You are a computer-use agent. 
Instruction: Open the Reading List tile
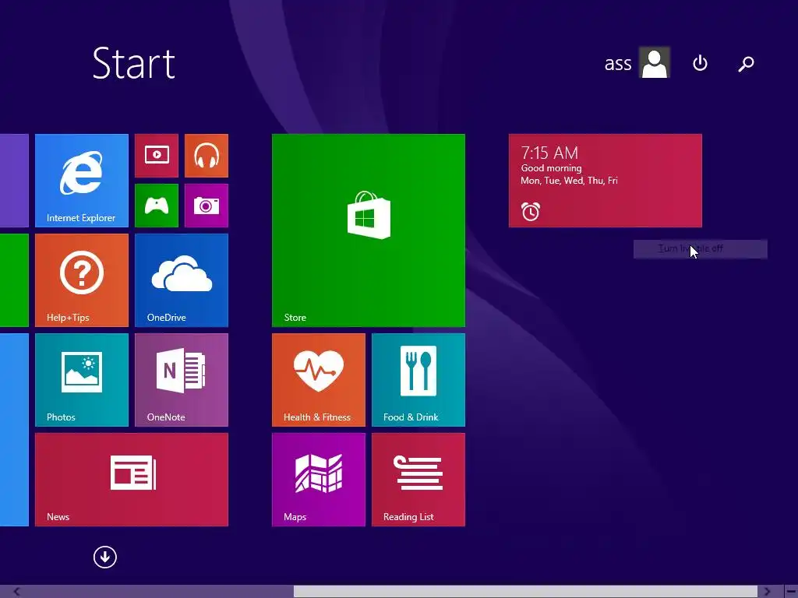click(x=418, y=480)
